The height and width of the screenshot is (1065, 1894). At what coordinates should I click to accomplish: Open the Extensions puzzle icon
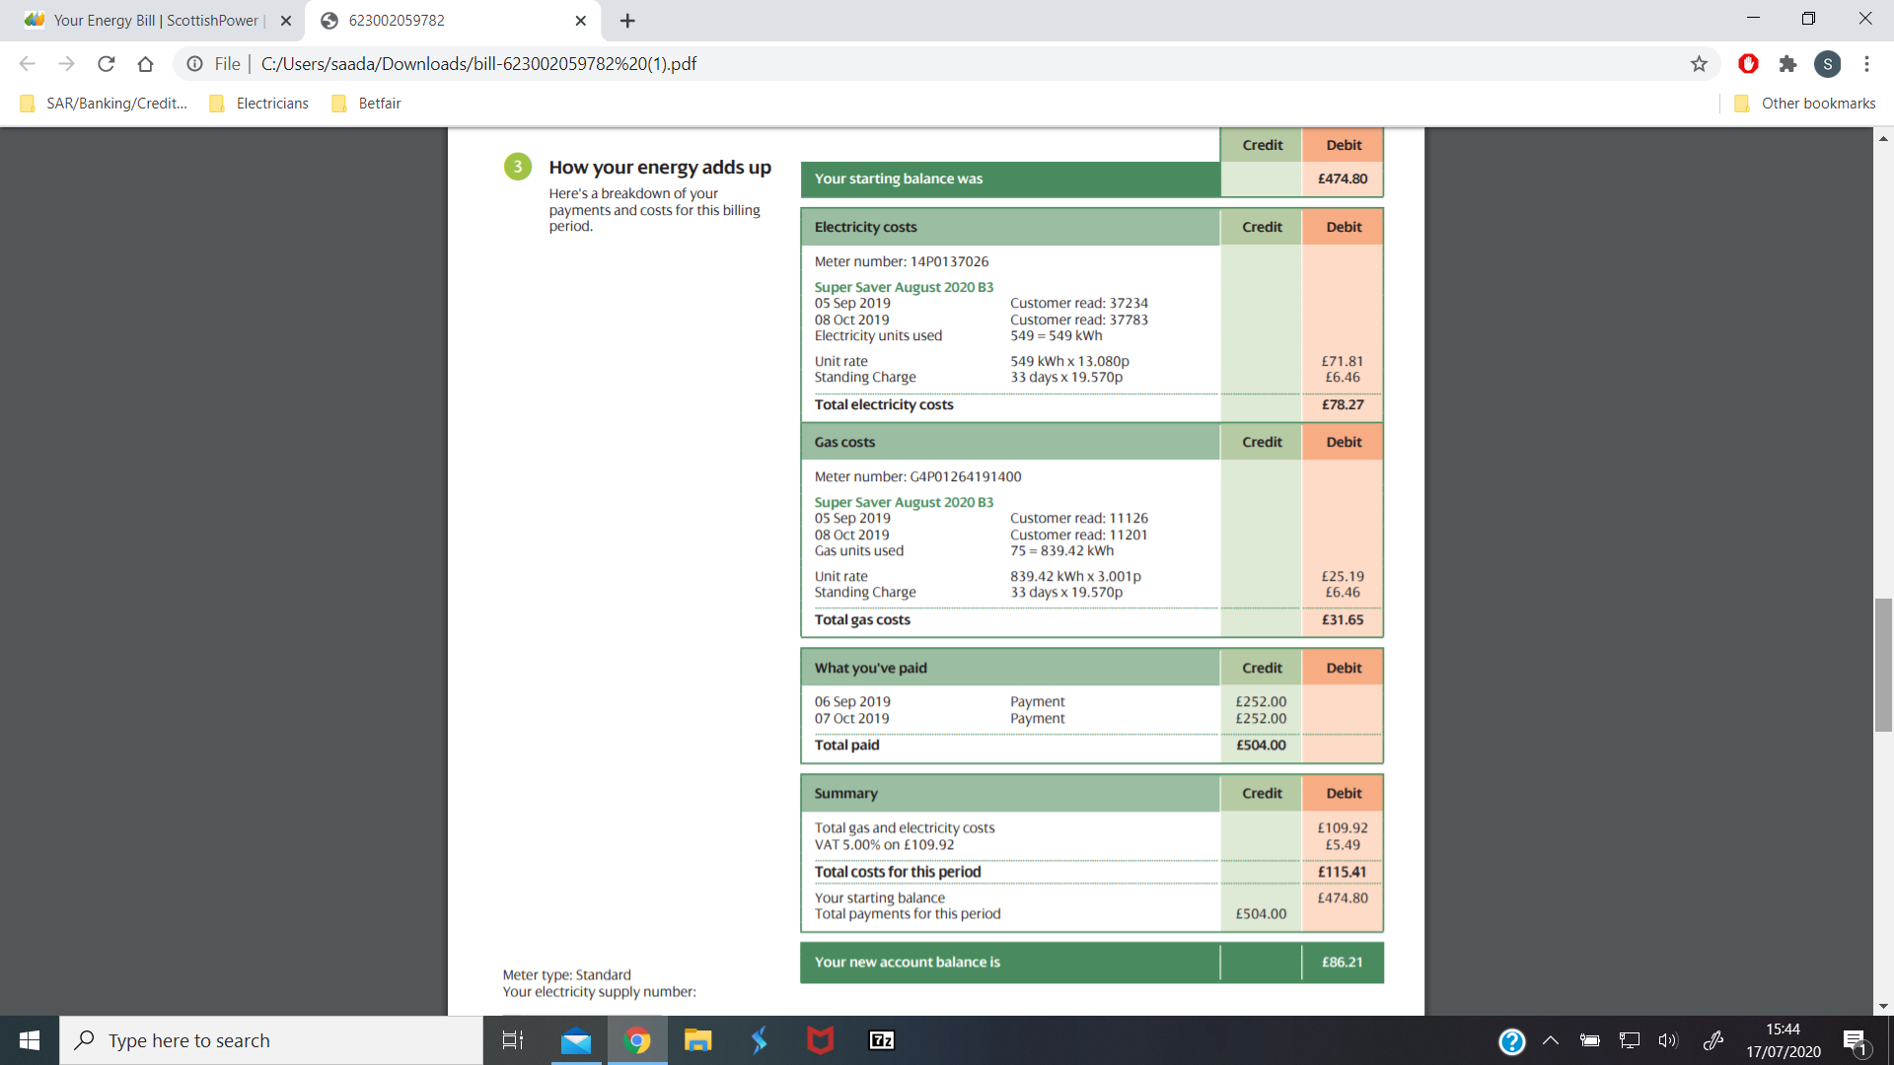[1787, 64]
